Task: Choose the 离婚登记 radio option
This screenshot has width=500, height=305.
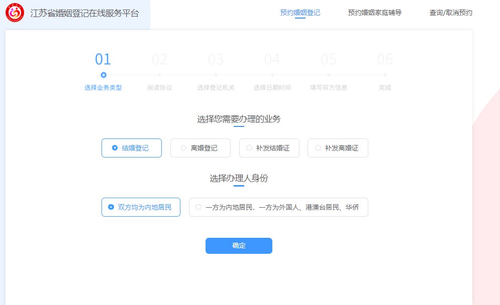Action: (201, 148)
